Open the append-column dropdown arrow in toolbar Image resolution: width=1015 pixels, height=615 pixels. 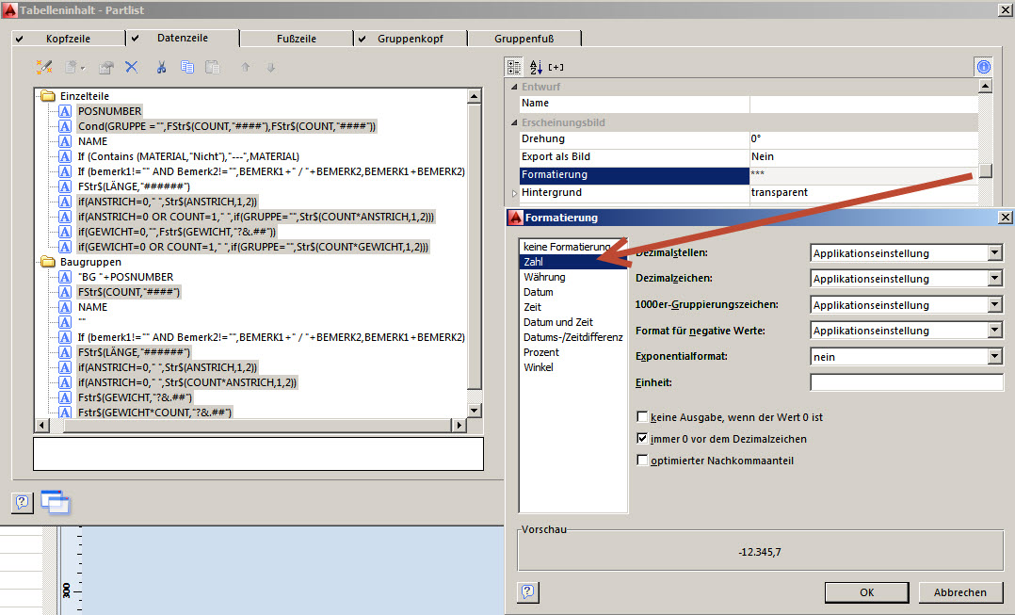(x=82, y=68)
